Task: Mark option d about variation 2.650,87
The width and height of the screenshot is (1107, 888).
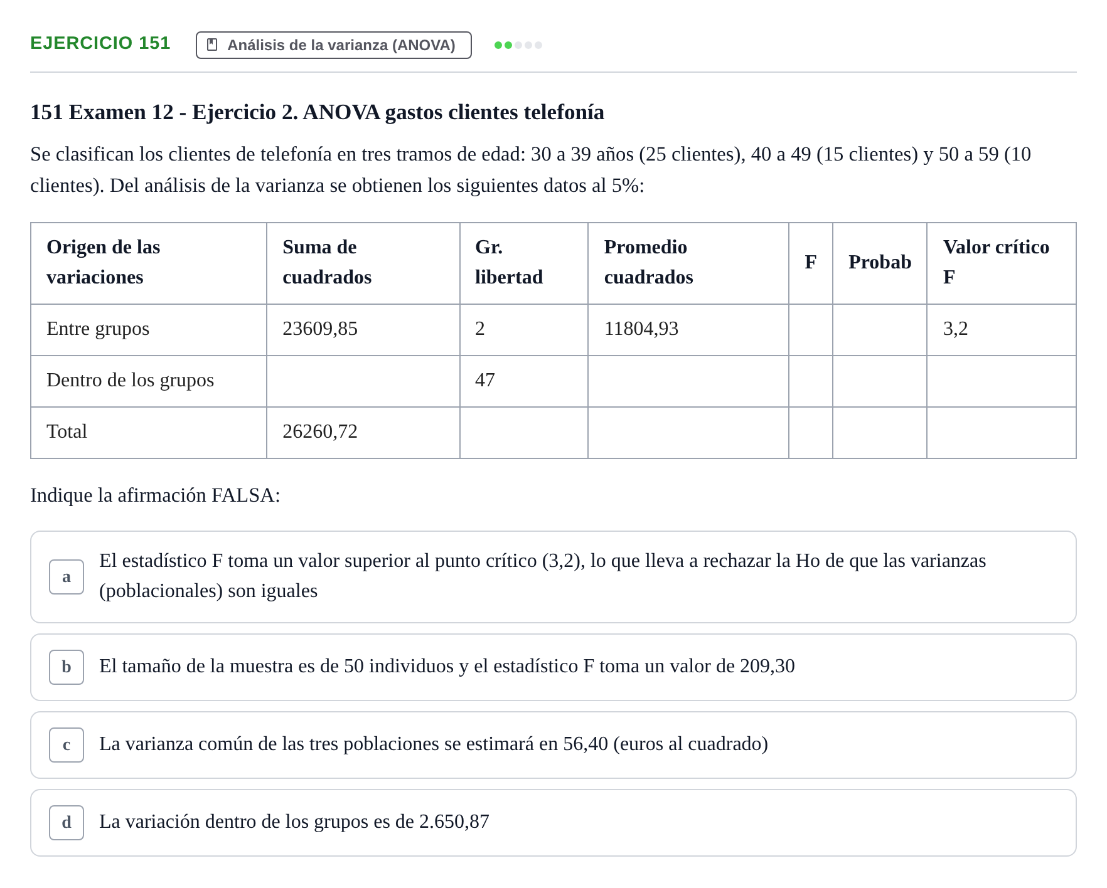Action: tap(553, 823)
